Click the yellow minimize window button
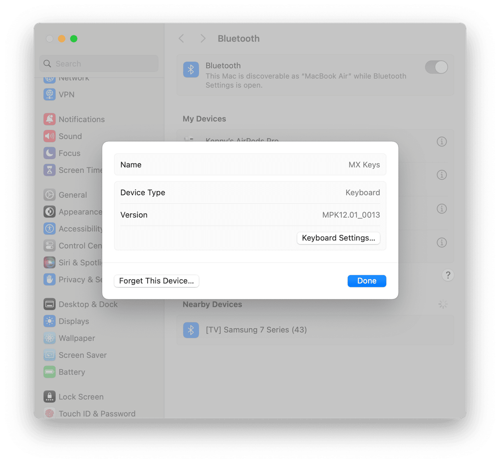 point(62,39)
